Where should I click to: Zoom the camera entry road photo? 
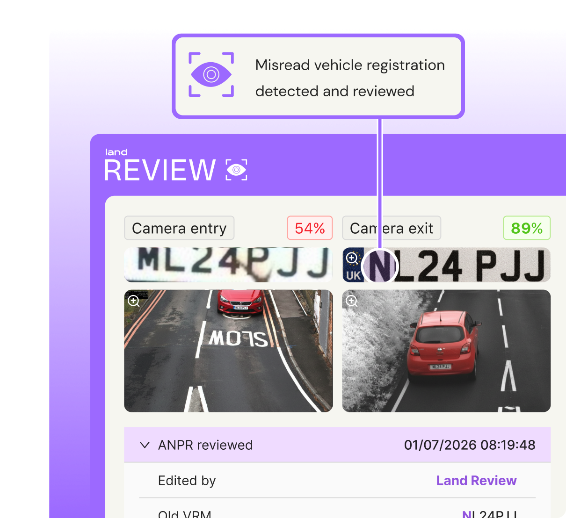click(134, 301)
